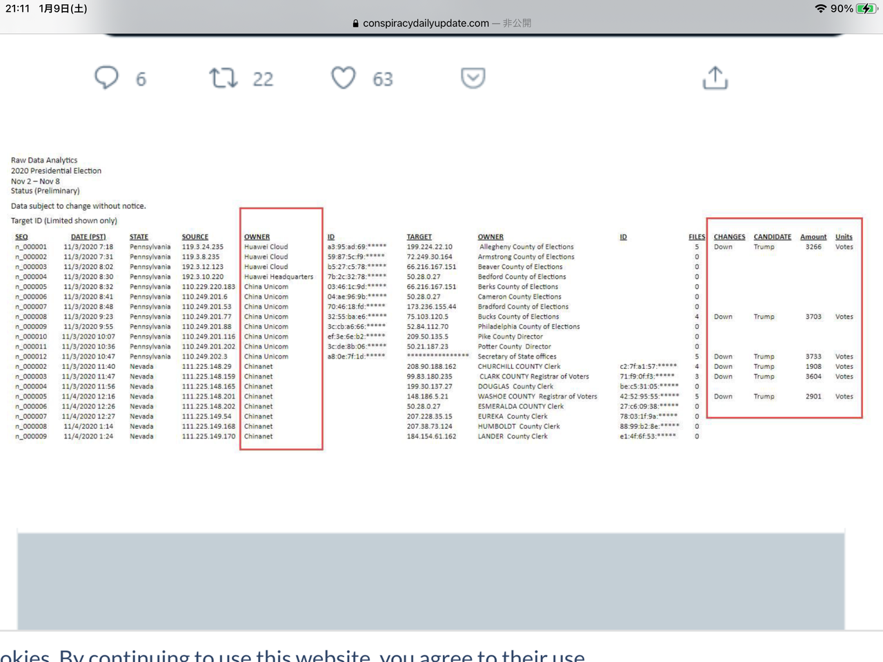Click 'ESMERALDA COUNTY Clerk' cell

pos(521,407)
